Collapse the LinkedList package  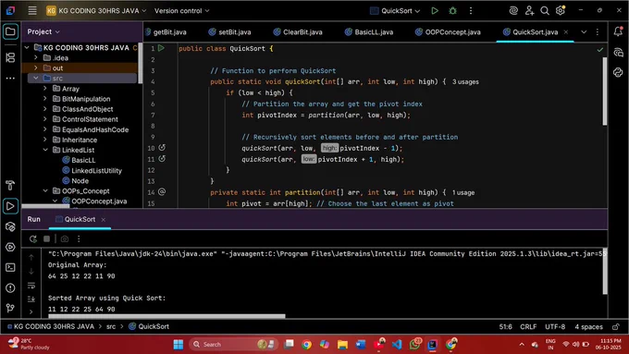[45, 150]
